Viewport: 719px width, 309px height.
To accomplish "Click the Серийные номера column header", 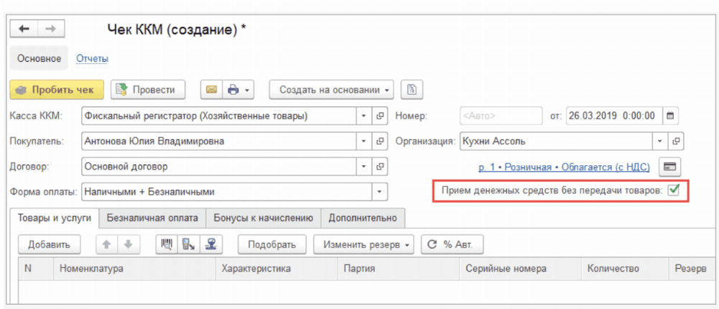I will (x=520, y=269).
